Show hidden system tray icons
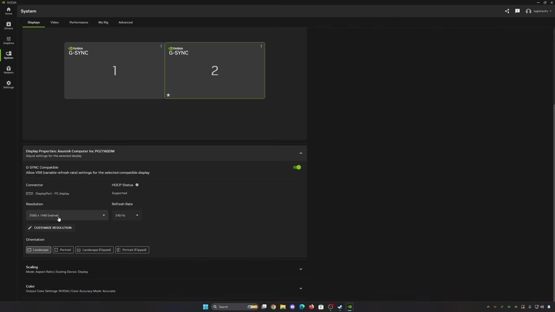Image resolution: width=555 pixels, height=312 pixels. click(488, 307)
